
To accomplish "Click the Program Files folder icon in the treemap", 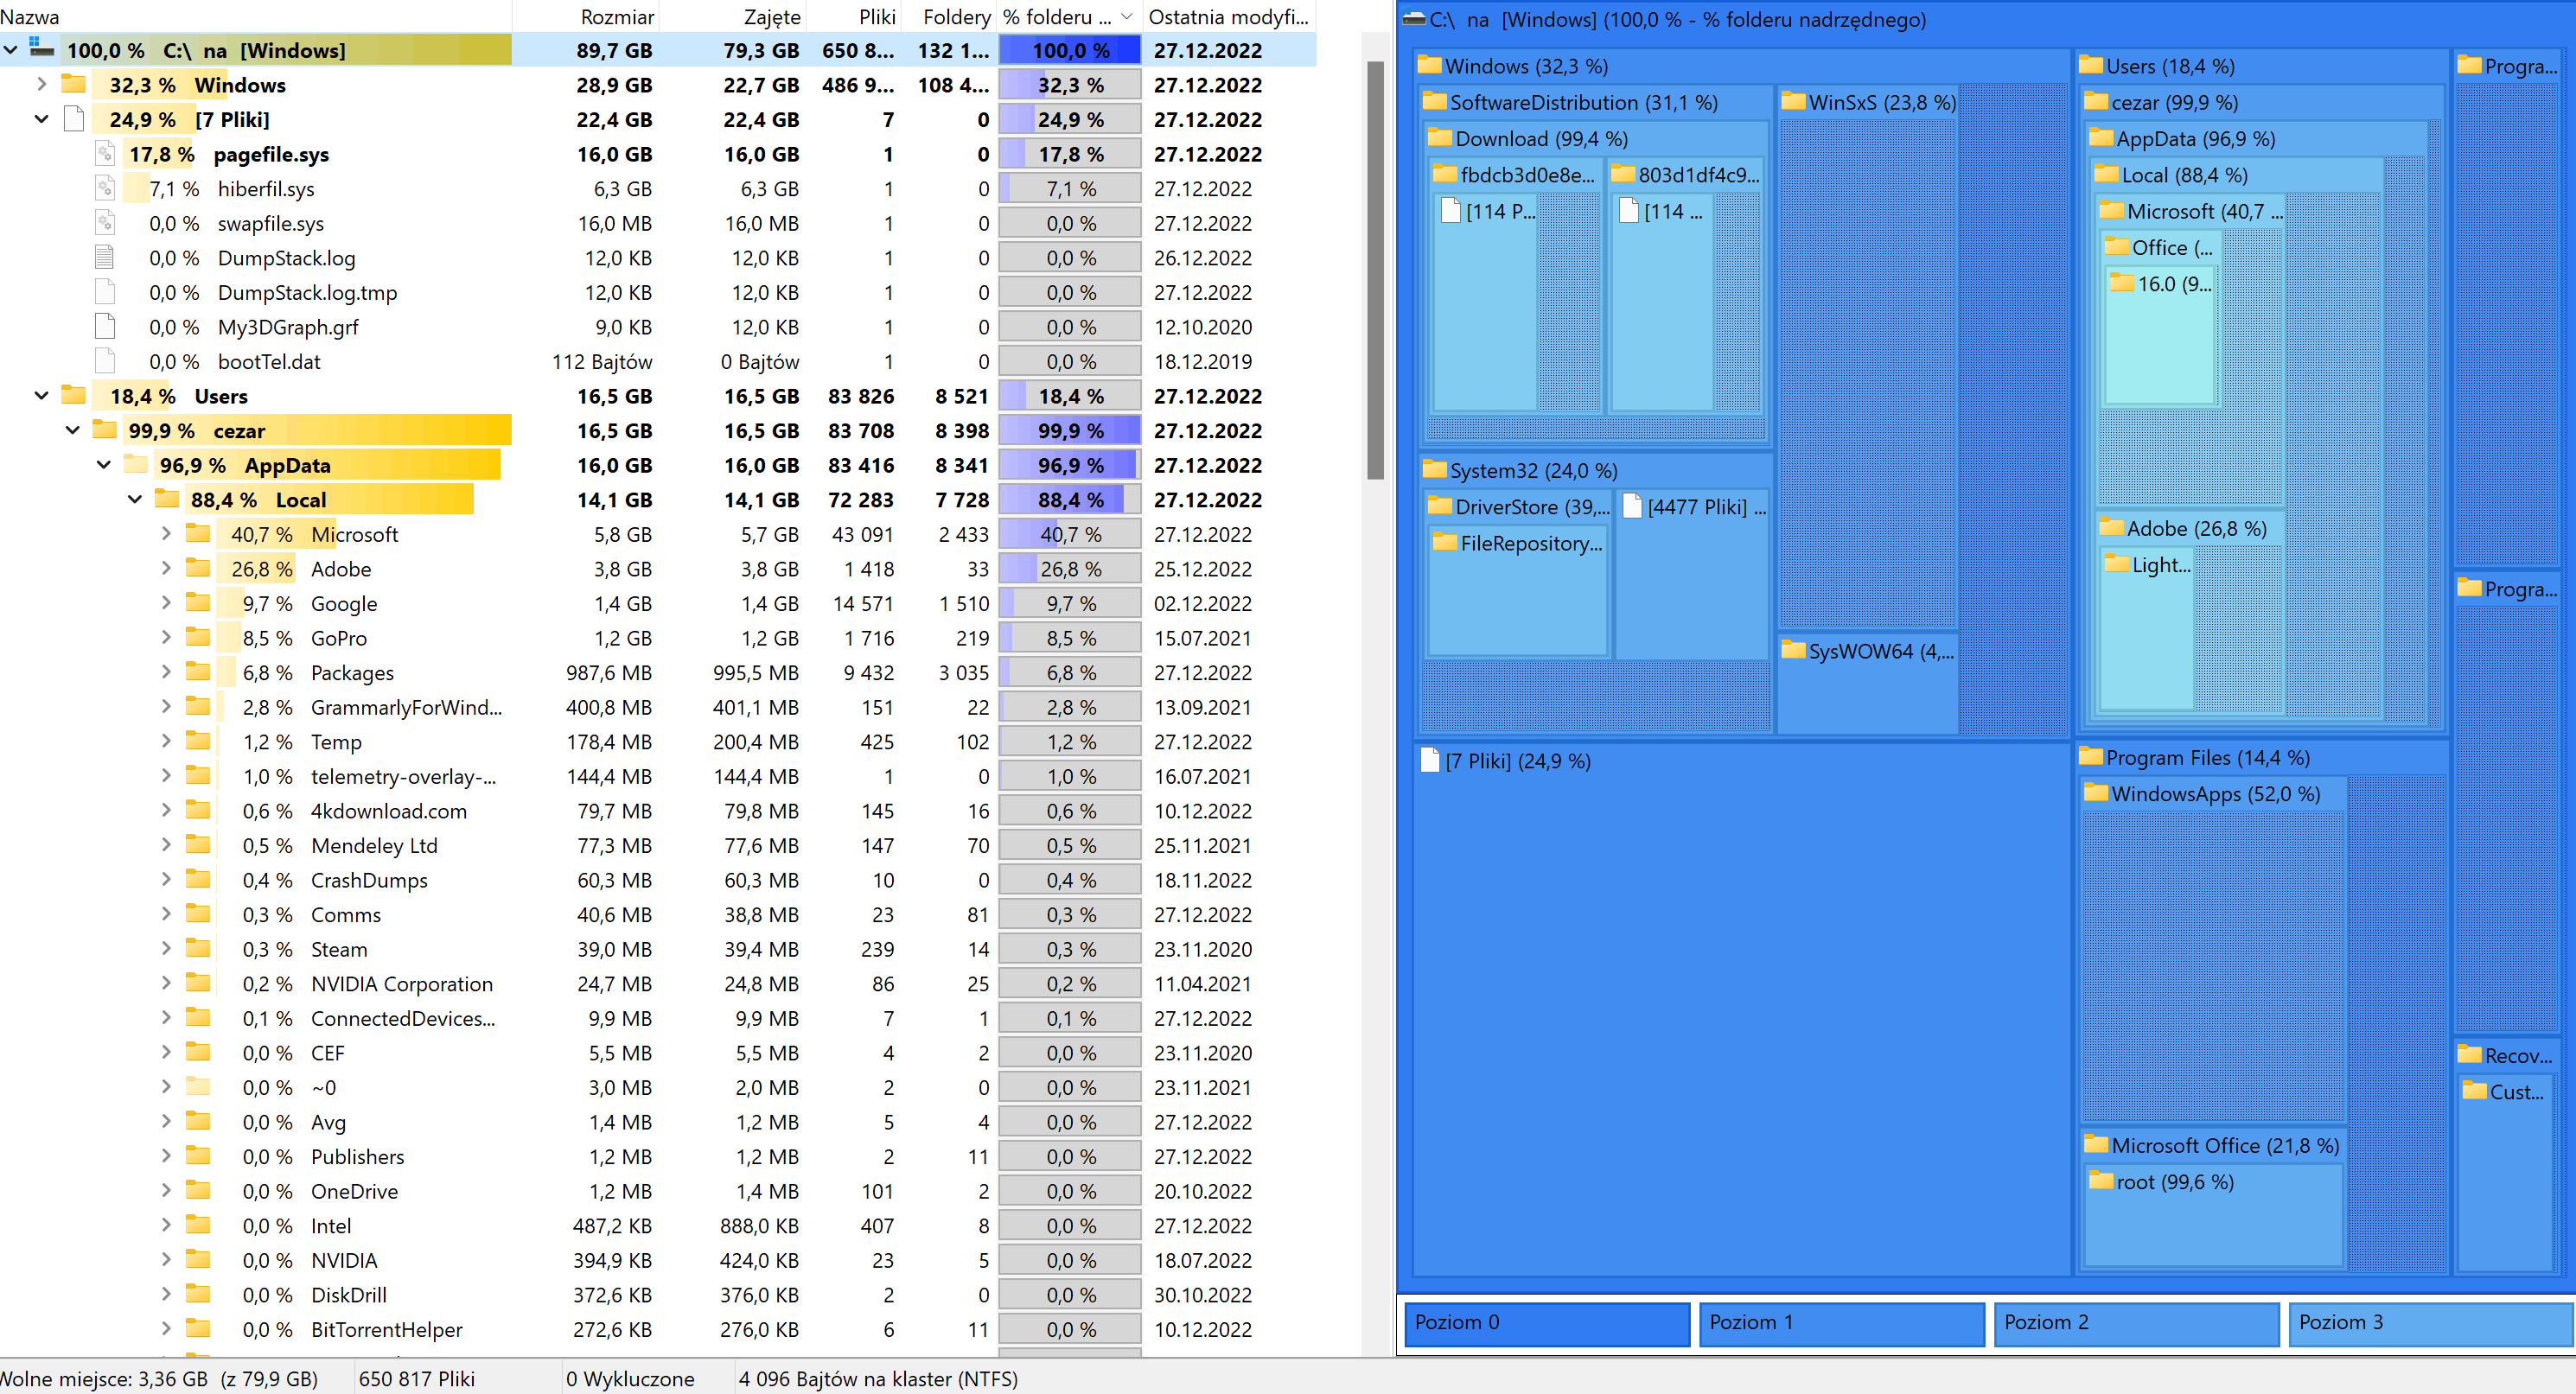I will click(2091, 756).
